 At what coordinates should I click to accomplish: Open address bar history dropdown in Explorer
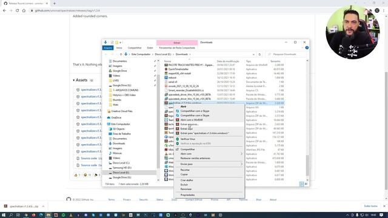[253, 54]
